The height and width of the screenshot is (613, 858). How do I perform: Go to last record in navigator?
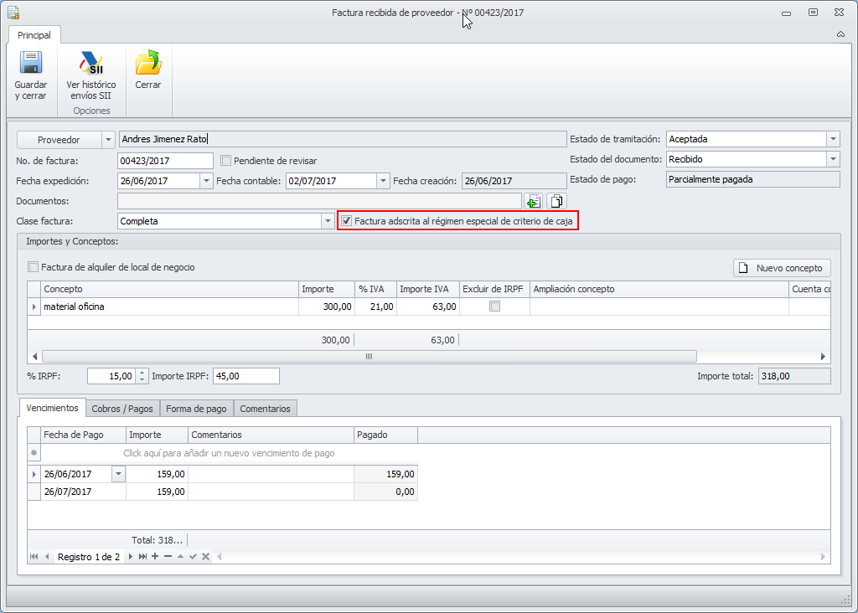pos(142,557)
